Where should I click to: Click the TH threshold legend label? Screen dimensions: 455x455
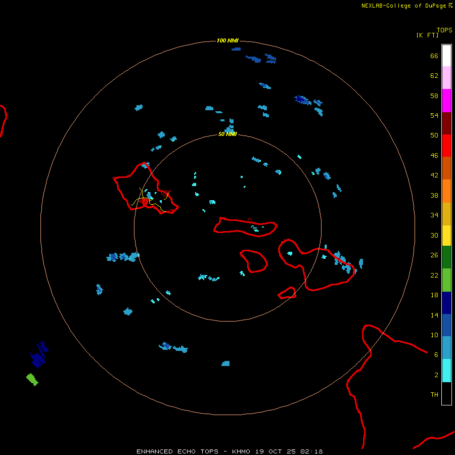click(434, 394)
